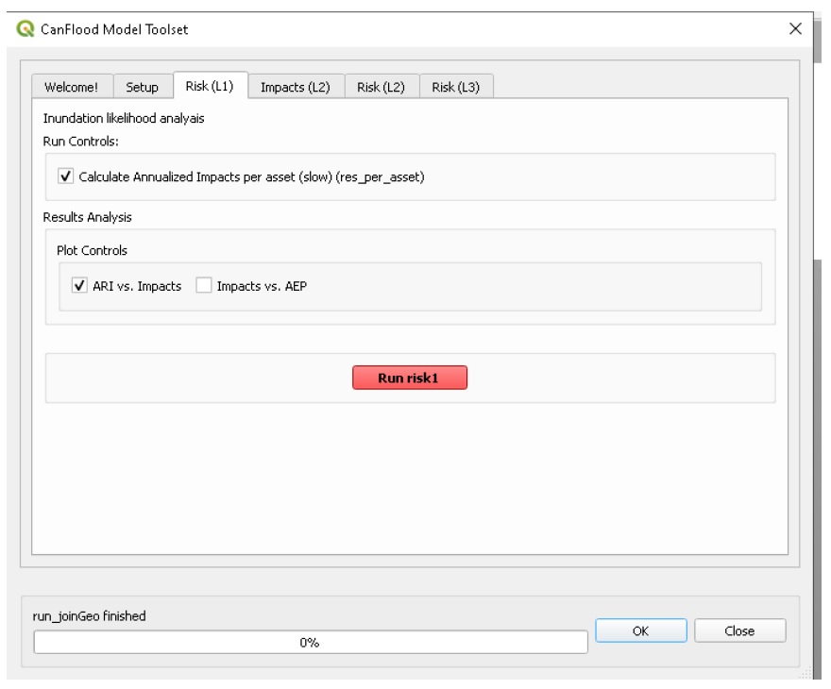Click the 'Inundation likelihood analyais' label

tap(124, 118)
